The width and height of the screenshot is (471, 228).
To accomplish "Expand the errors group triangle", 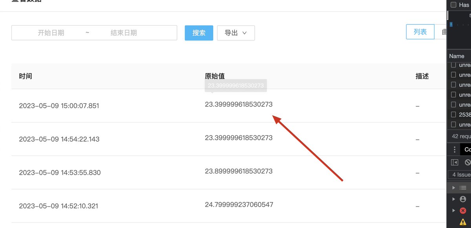I will (454, 210).
